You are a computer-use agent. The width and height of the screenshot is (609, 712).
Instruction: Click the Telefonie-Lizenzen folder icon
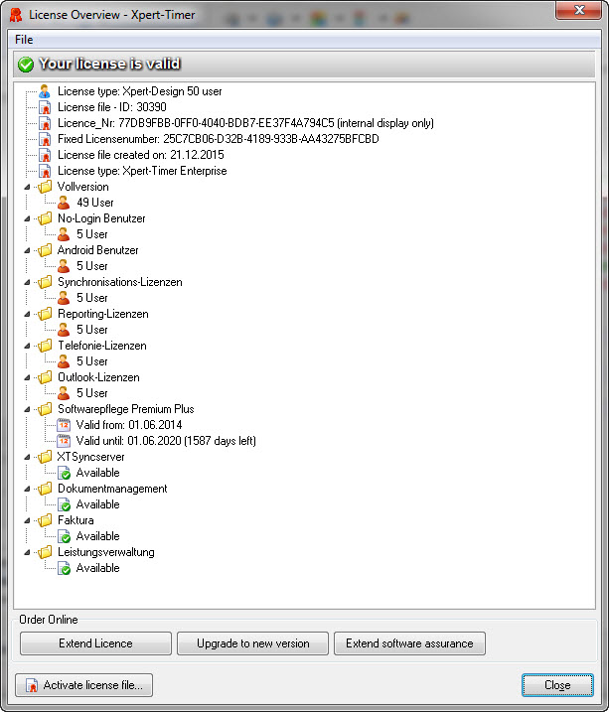coord(45,346)
